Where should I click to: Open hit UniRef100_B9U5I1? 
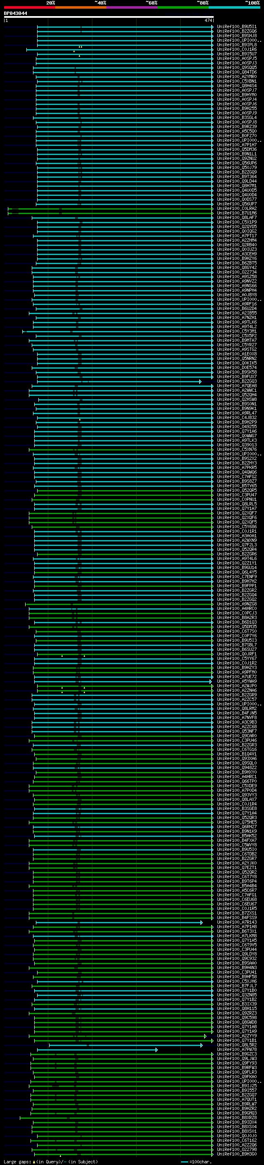click(236, 27)
